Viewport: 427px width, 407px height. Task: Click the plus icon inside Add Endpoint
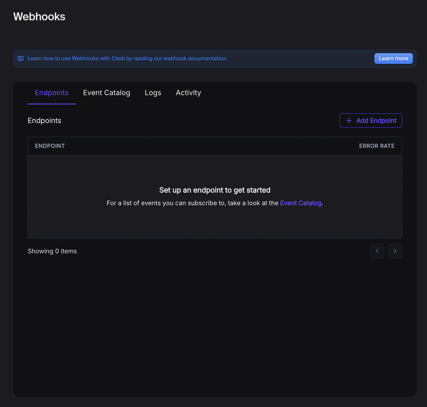pos(349,120)
